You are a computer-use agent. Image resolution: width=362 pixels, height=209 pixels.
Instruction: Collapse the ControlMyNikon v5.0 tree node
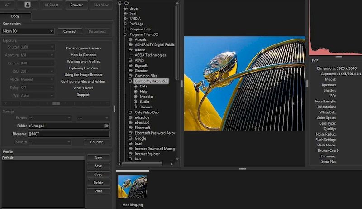point(130,81)
